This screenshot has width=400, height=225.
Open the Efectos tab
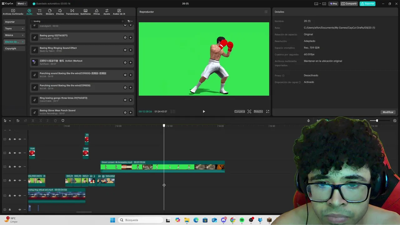[60, 12]
